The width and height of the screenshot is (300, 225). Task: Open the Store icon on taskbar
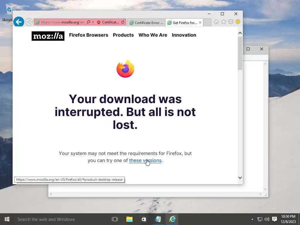(144, 219)
